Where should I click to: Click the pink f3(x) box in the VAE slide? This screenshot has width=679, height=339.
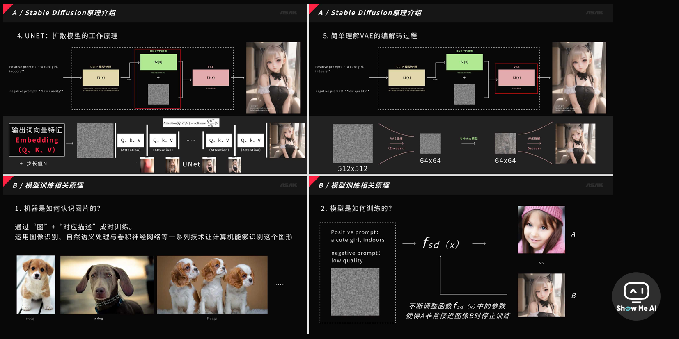[516, 77]
